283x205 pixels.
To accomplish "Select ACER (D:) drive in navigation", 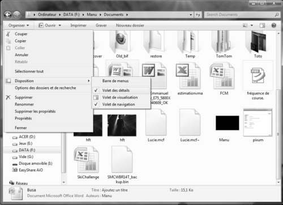I will (27, 136).
